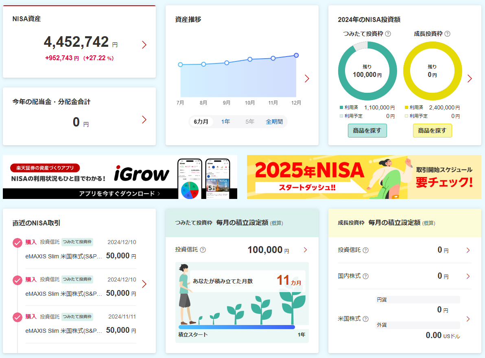Click the 4,452,742 円 asset total
485x358 pixels.
click(81, 42)
